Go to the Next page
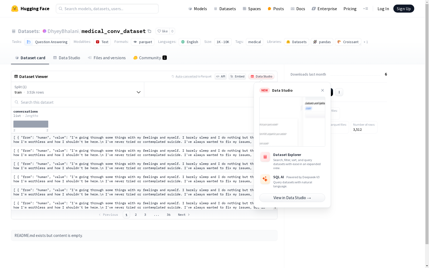 pos(184,215)
